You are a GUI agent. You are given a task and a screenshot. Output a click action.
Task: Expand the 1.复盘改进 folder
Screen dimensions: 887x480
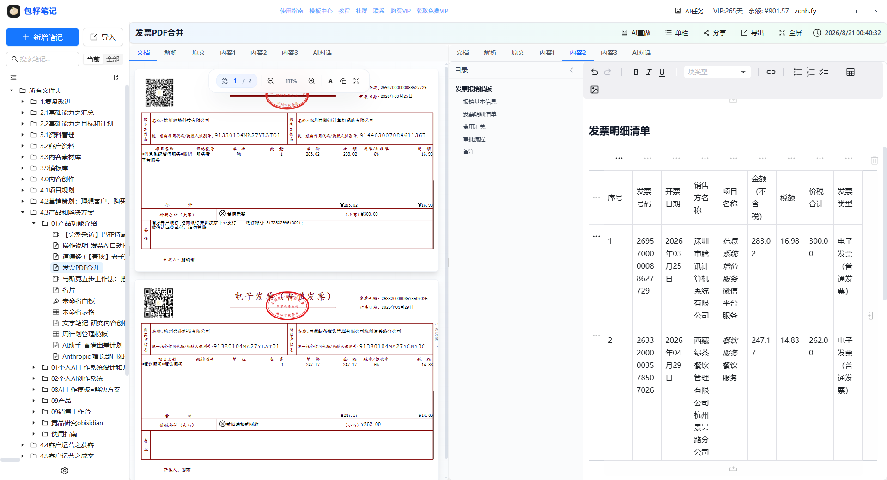tap(23, 102)
